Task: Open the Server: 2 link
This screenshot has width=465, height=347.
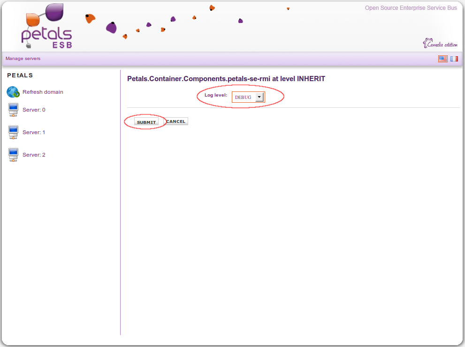Action: pyautogui.click(x=34, y=155)
